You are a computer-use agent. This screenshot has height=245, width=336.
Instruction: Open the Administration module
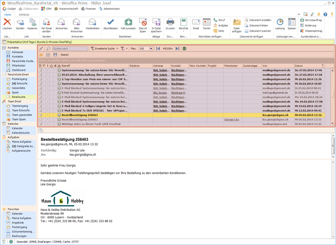point(109,9)
